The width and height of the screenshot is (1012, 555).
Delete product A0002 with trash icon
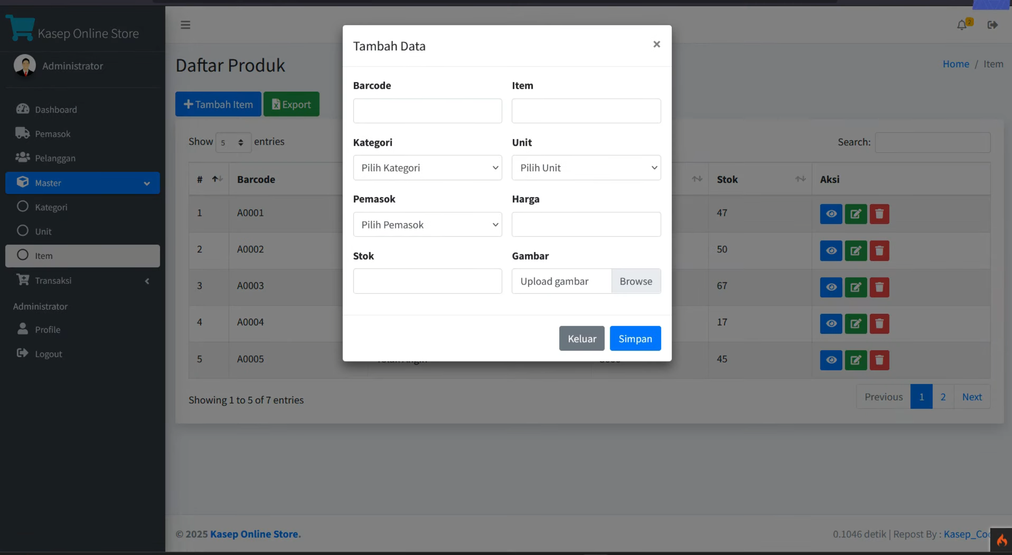click(879, 251)
